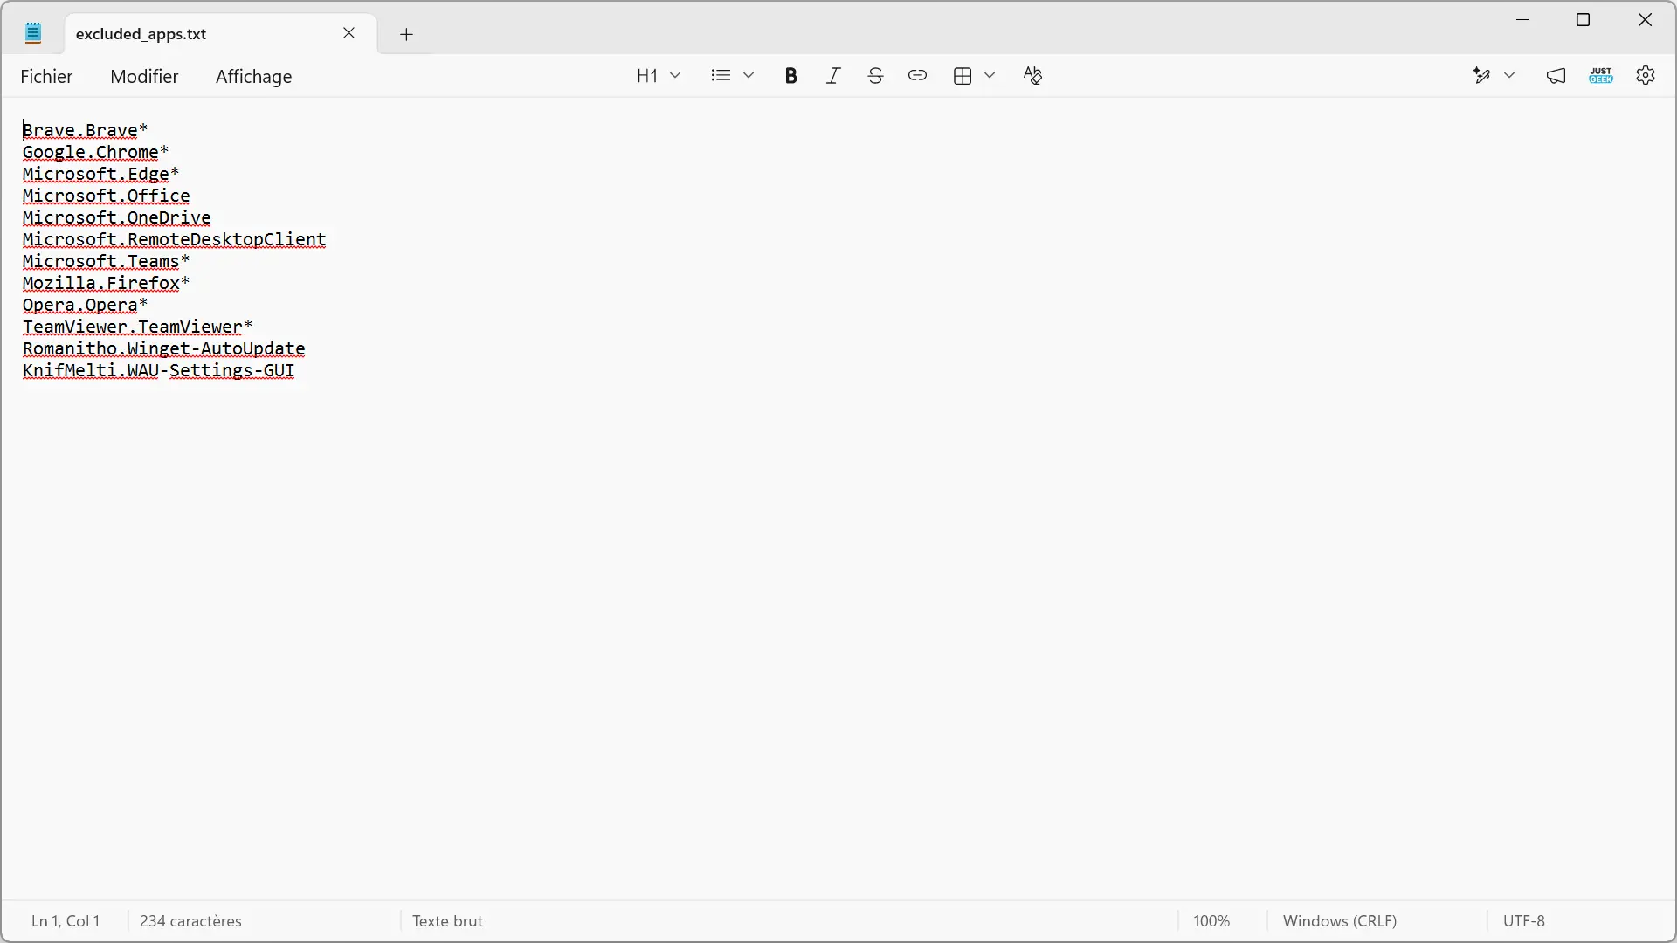Open Notepad settings gear
Viewport: 1677px width, 943px height.
(1646, 76)
